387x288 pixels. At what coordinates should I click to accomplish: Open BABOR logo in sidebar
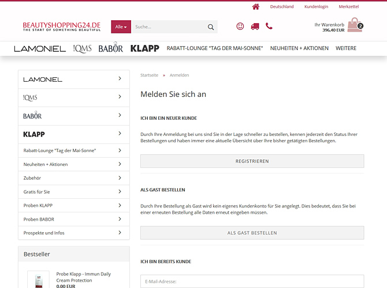(32, 115)
